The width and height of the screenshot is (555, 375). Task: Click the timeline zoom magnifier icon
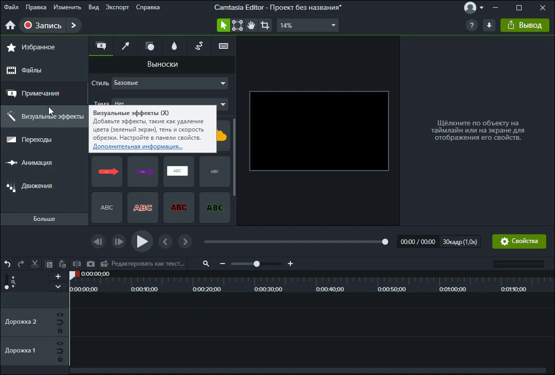click(206, 264)
